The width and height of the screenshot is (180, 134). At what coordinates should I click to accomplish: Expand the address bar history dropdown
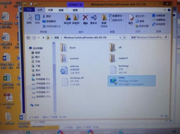[120, 38]
